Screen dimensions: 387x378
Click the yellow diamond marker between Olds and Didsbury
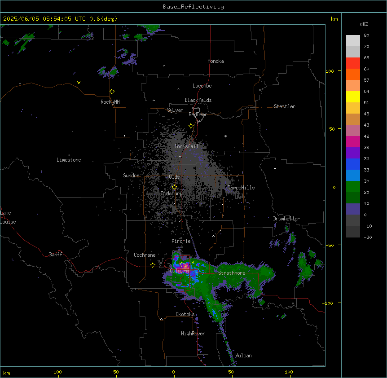click(175, 187)
